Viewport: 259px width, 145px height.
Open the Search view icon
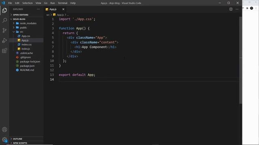coord(4,20)
